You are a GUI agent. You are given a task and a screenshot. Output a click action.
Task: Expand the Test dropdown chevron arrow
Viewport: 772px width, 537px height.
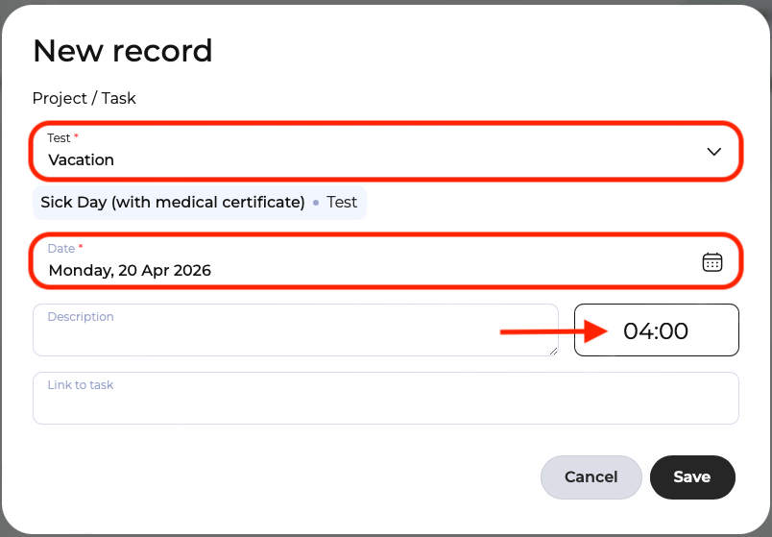click(x=714, y=152)
